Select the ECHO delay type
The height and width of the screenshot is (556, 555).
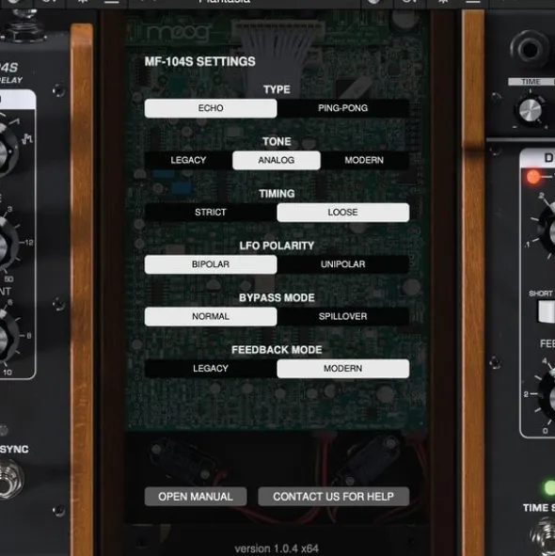pos(211,108)
